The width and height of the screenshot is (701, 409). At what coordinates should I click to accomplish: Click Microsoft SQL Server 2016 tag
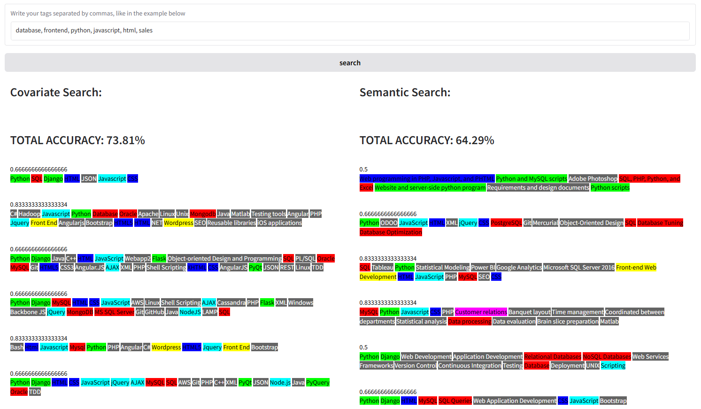click(x=579, y=268)
